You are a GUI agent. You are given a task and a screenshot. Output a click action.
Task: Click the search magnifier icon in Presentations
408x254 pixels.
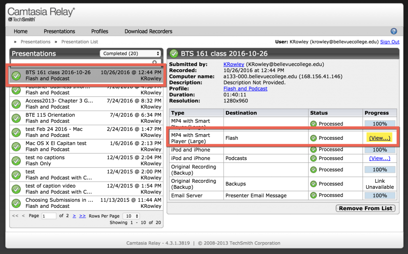155,63
